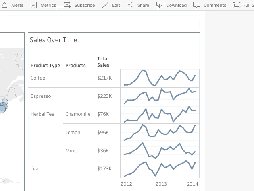Click the Total Sales column header
This screenshot has height=191, width=254.
pyautogui.click(x=103, y=62)
